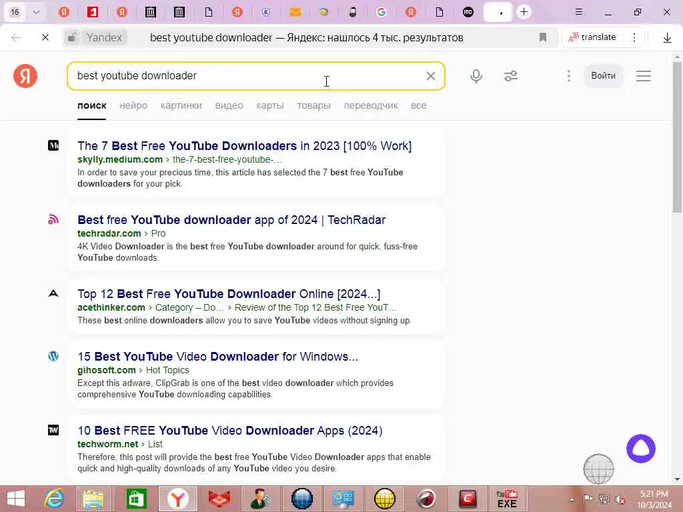Viewport: 683px width, 512px height.
Task: Switch to the envelope mail tab
Action: click(295, 12)
